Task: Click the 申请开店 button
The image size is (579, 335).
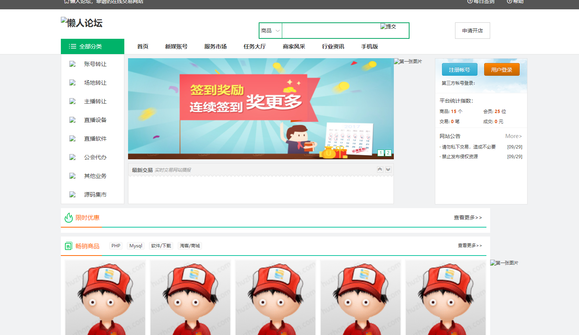Action: pos(472,31)
